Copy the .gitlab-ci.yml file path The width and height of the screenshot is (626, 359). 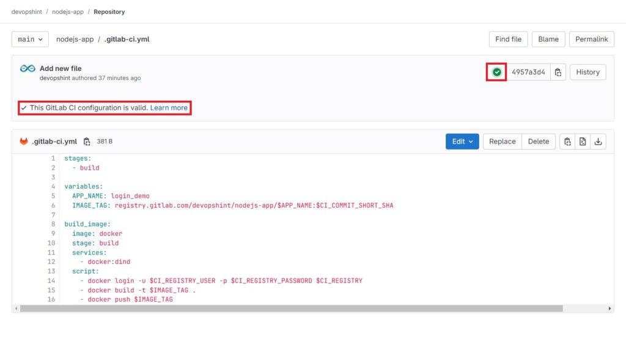coord(87,142)
